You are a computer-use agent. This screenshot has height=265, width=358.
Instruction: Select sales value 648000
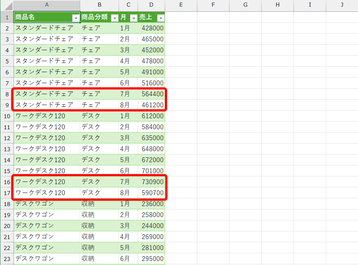(x=152, y=149)
